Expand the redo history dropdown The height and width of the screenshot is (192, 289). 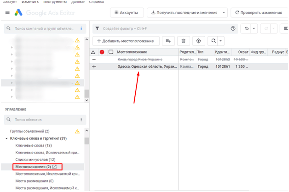tap(273, 28)
